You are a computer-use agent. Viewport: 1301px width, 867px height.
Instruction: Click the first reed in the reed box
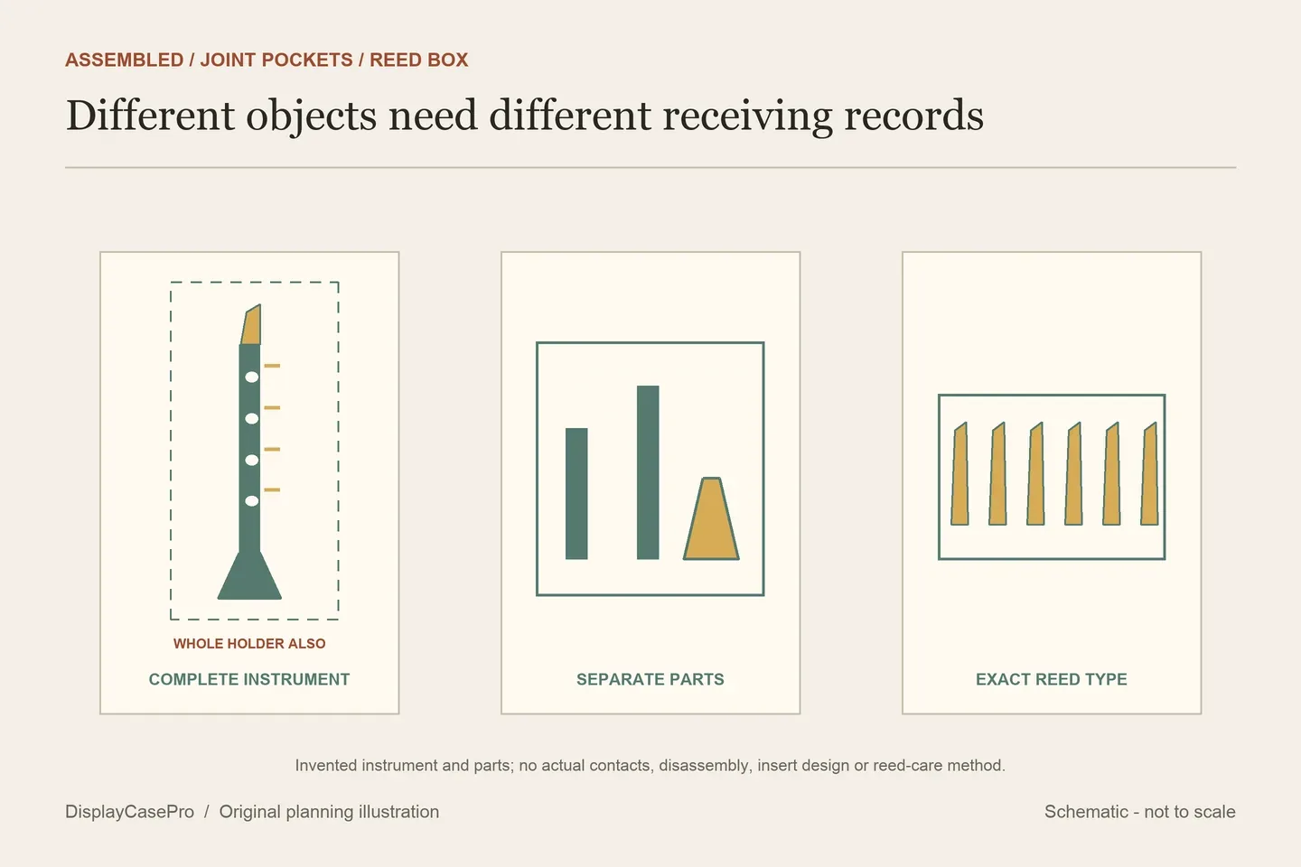coord(959,473)
